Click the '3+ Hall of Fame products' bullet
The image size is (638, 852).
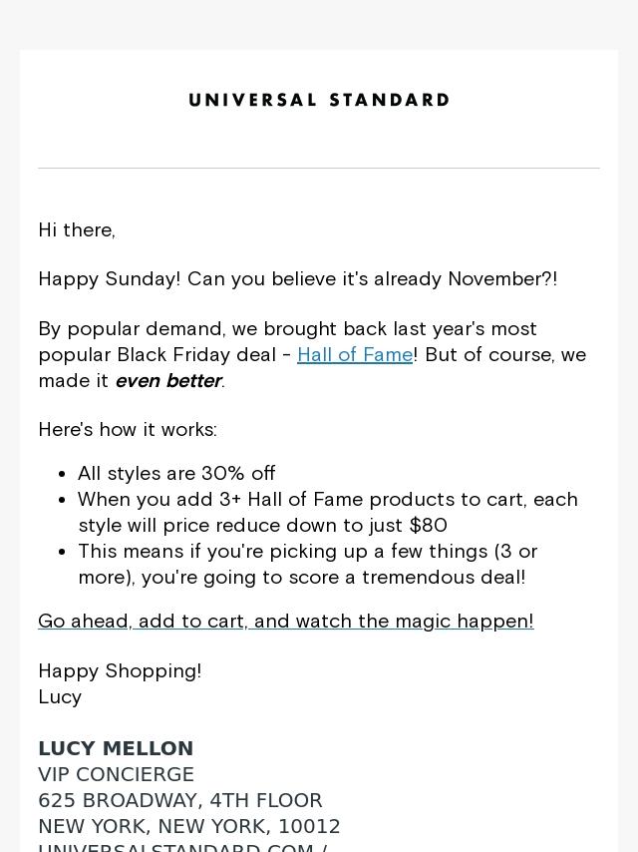tap(328, 513)
